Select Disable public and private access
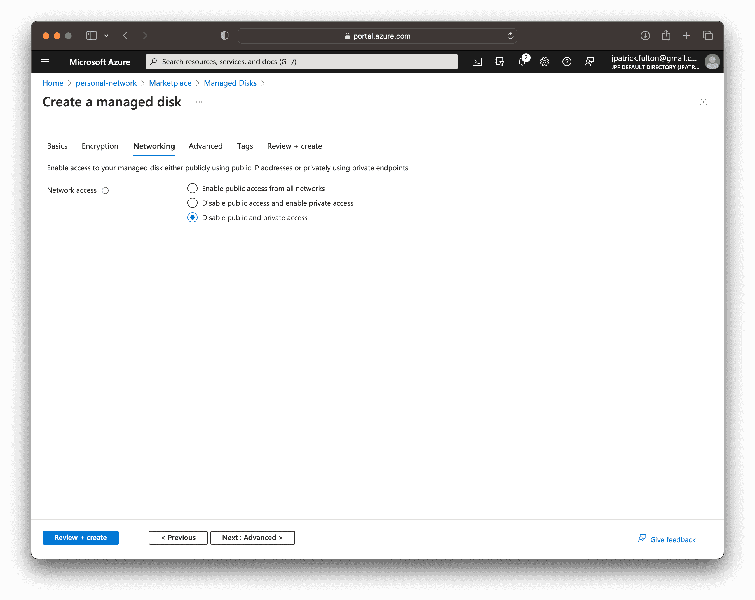 click(x=192, y=218)
